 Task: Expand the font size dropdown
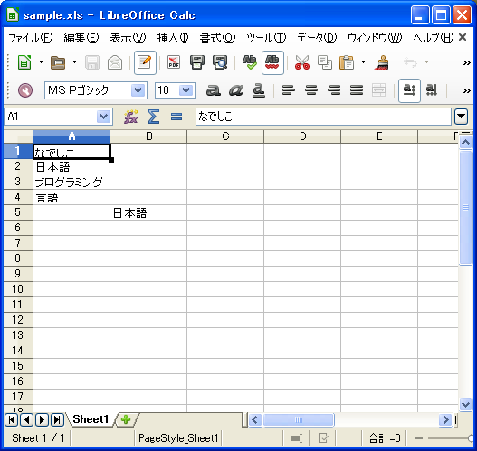pyautogui.click(x=186, y=90)
